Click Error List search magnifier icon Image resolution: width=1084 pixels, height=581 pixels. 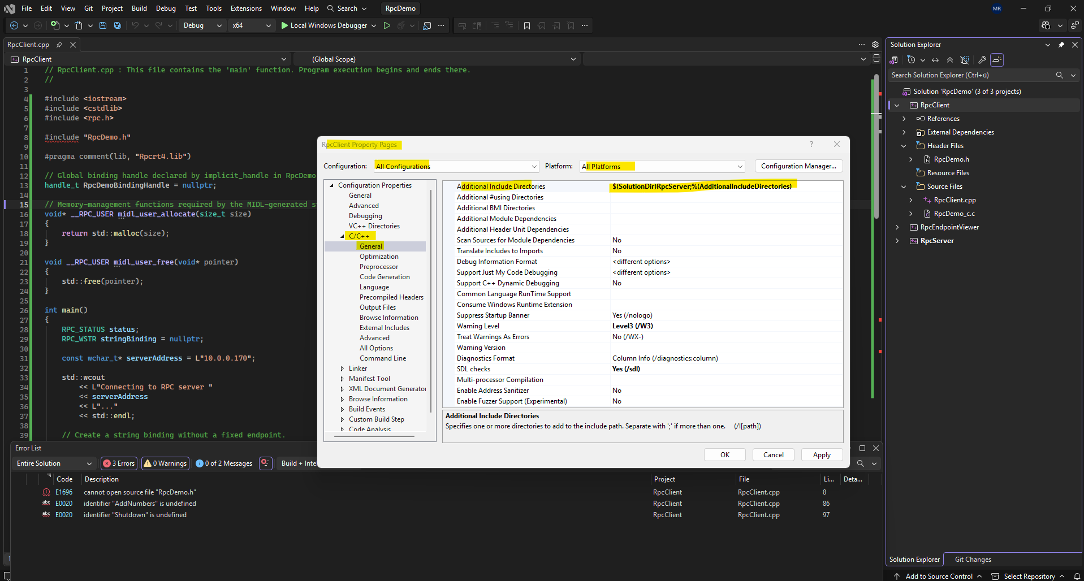click(860, 463)
